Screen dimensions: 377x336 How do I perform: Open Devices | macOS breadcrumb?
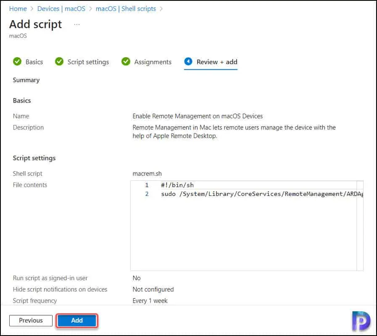click(x=61, y=9)
